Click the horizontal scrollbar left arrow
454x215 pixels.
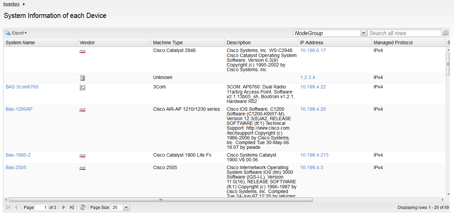[x=6, y=200]
